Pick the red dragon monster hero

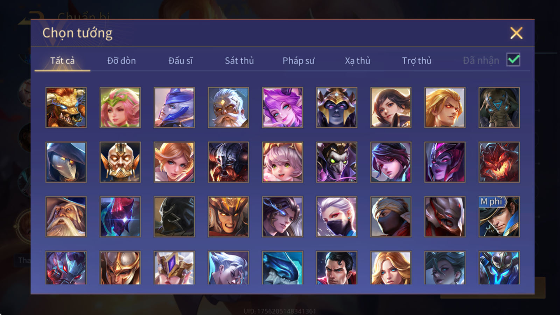coord(499,162)
